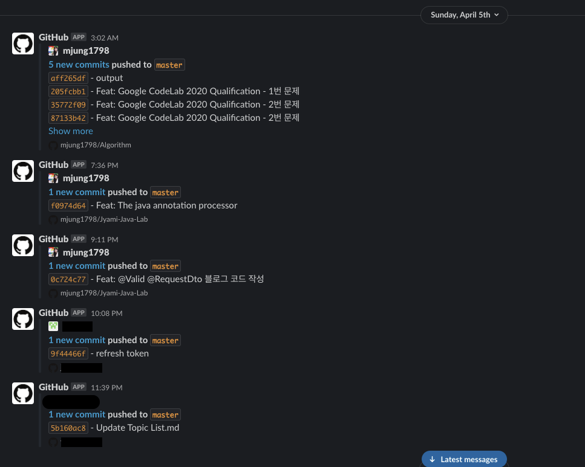Click APP badge on 11:39 PM message

point(79,387)
